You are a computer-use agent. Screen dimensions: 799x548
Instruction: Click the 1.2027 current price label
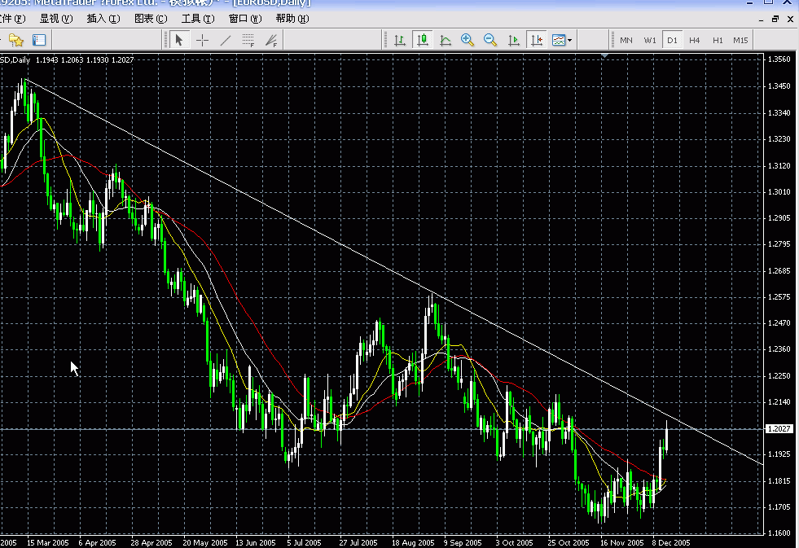point(779,429)
